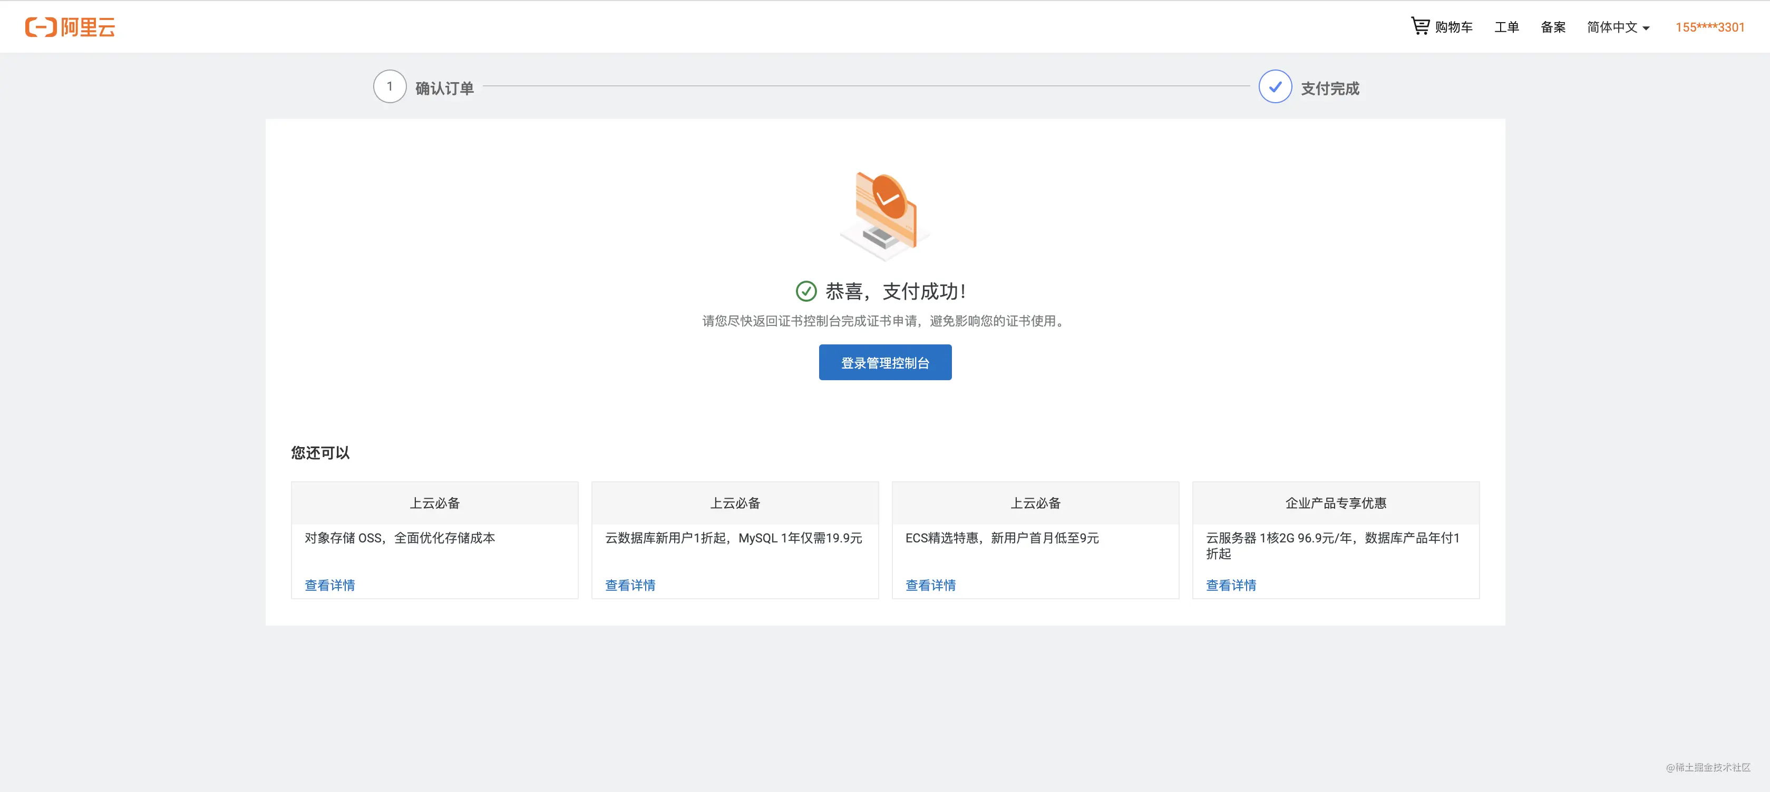Click the blue checkmark step circle
The image size is (1770, 792).
point(1275,86)
